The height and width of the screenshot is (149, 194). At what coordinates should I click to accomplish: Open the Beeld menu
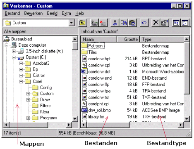52,13
